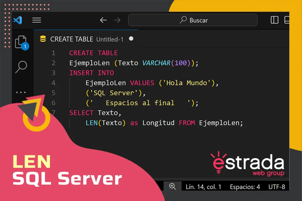Click the 'VALUES' keyword
Screen dimensions: 302x201
[142, 83]
